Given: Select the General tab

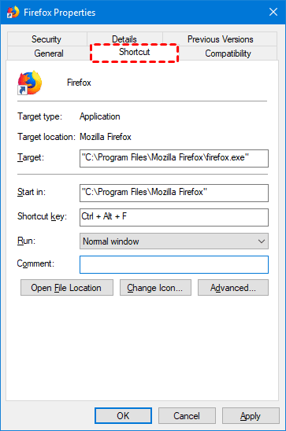Looking at the screenshot, I should (49, 53).
